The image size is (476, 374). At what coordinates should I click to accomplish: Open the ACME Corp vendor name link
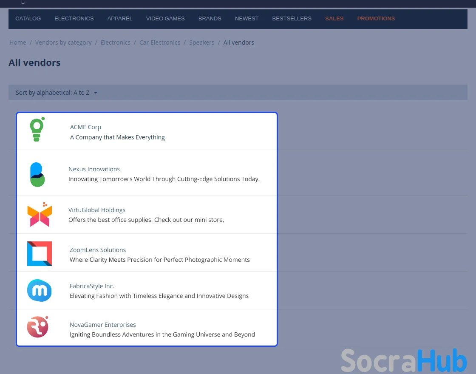85,127
